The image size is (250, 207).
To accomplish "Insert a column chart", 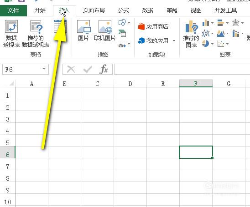I will pos(206,23).
